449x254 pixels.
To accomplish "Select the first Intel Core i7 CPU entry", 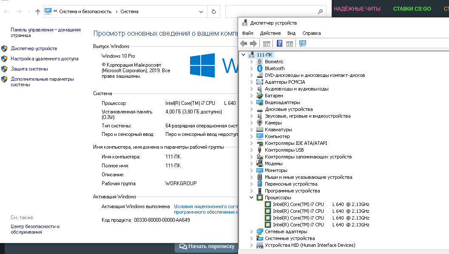I will (321, 204).
